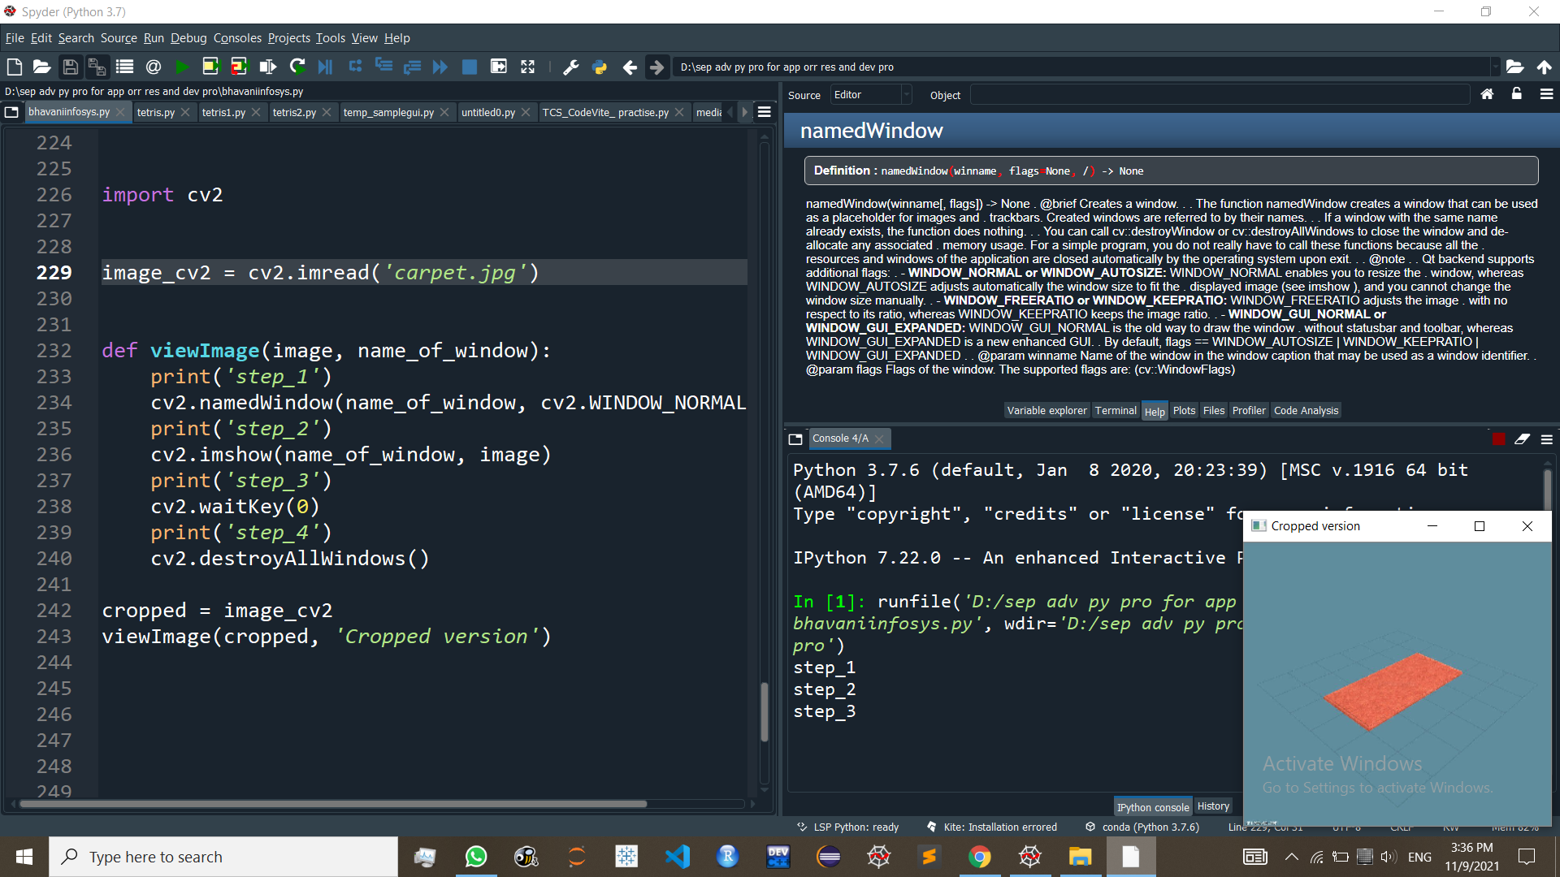
Task: Open Chrome from the Windows taskbar
Action: point(980,857)
